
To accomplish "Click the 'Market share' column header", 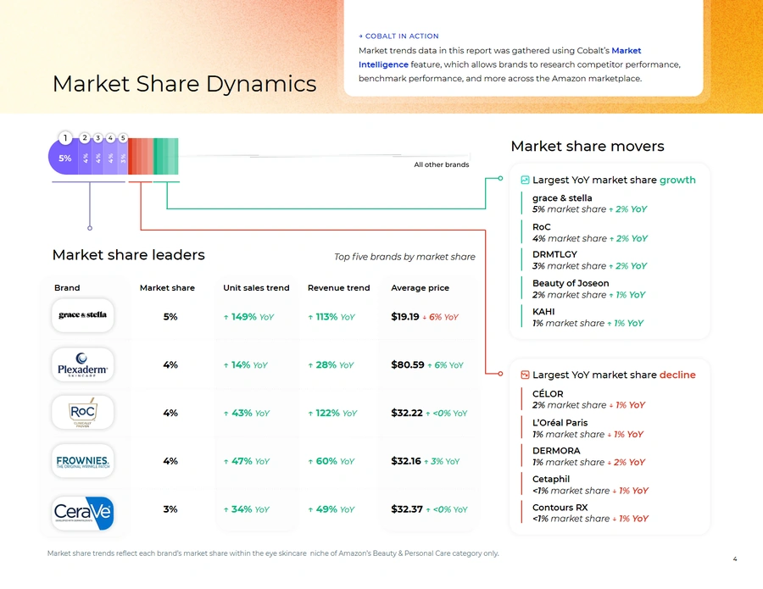I will coord(167,288).
